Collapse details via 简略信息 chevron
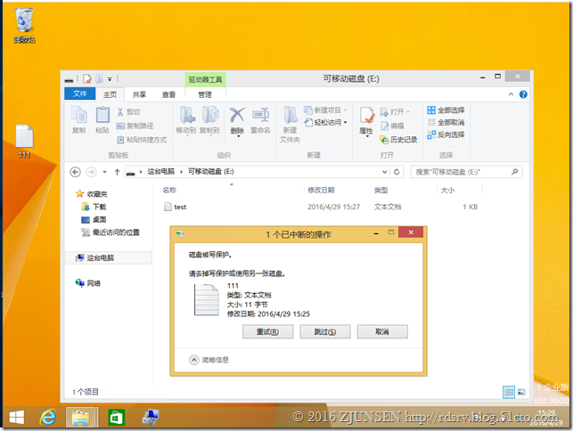 194,360
